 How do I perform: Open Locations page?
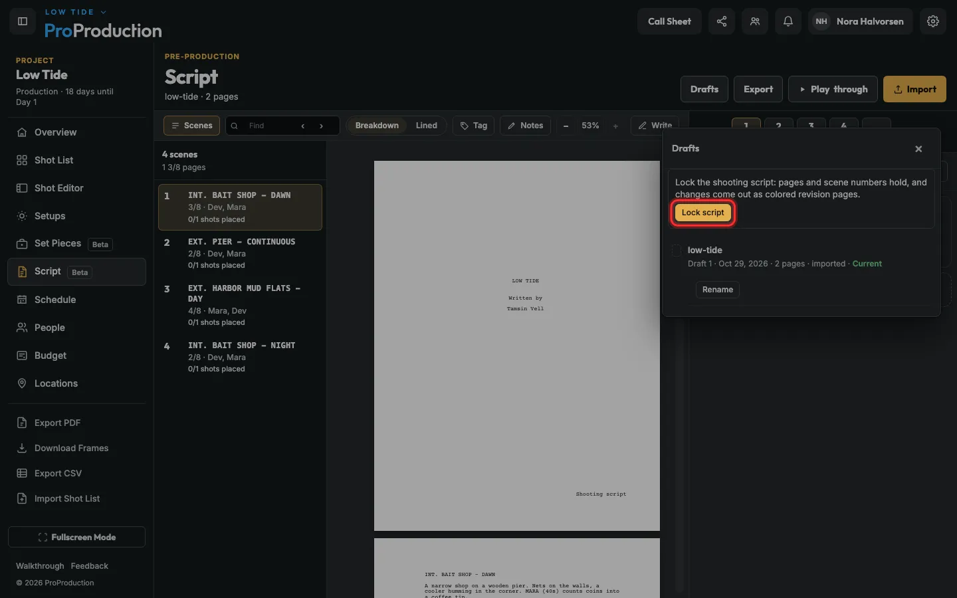tap(77, 383)
